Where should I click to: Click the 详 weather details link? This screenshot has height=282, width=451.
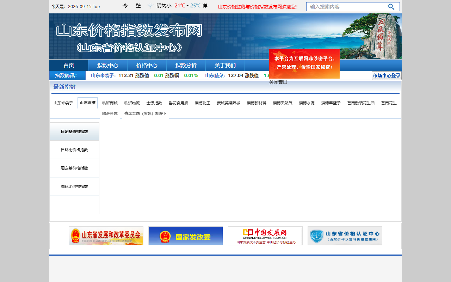coord(205,6)
